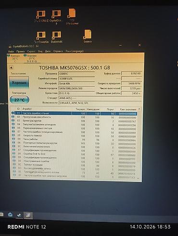Image resolution: width=178 pixels, height=236 pixels.
Task: Select row 04 Запуски/остановки шпинделя
Action: click(x=74, y=124)
